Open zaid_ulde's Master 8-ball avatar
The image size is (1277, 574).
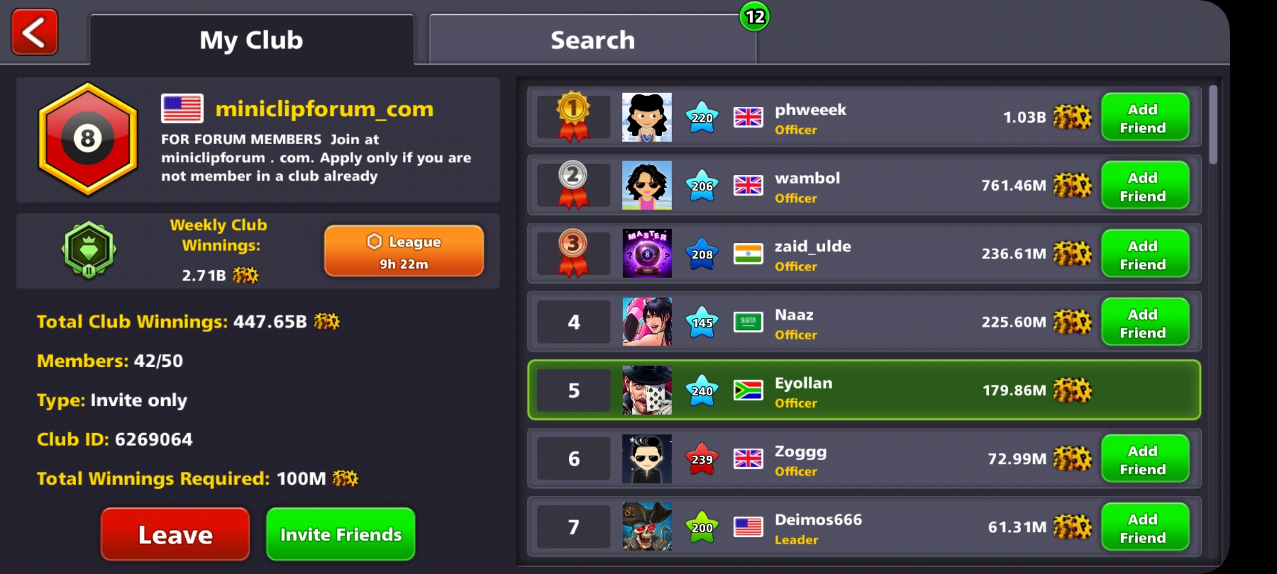tap(647, 254)
